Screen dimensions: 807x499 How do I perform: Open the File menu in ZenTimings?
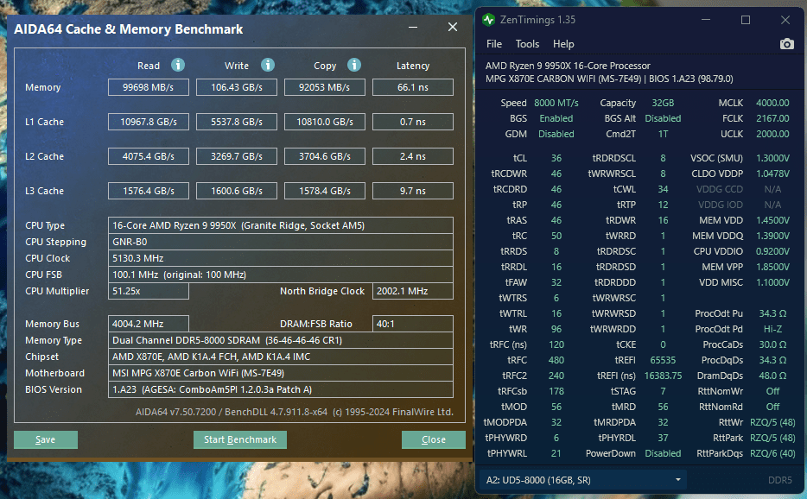494,44
